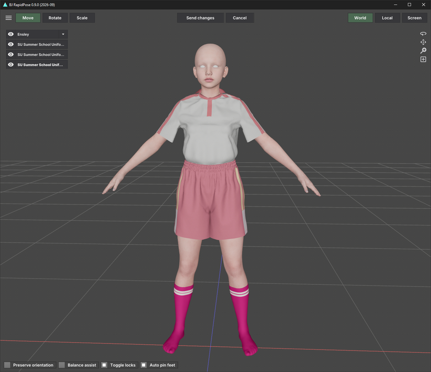The height and width of the screenshot is (372, 431).
Task: Enable Balance assist checkbox
Action: point(62,365)
